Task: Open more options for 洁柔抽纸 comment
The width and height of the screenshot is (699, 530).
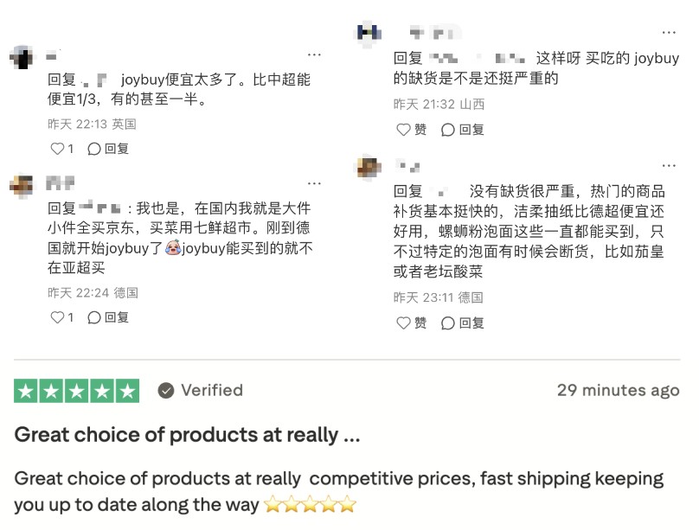Action: tap(669, 165)
